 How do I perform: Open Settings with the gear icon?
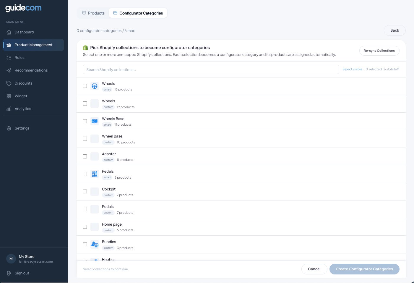pyautogui.click(x=9, y=128)
